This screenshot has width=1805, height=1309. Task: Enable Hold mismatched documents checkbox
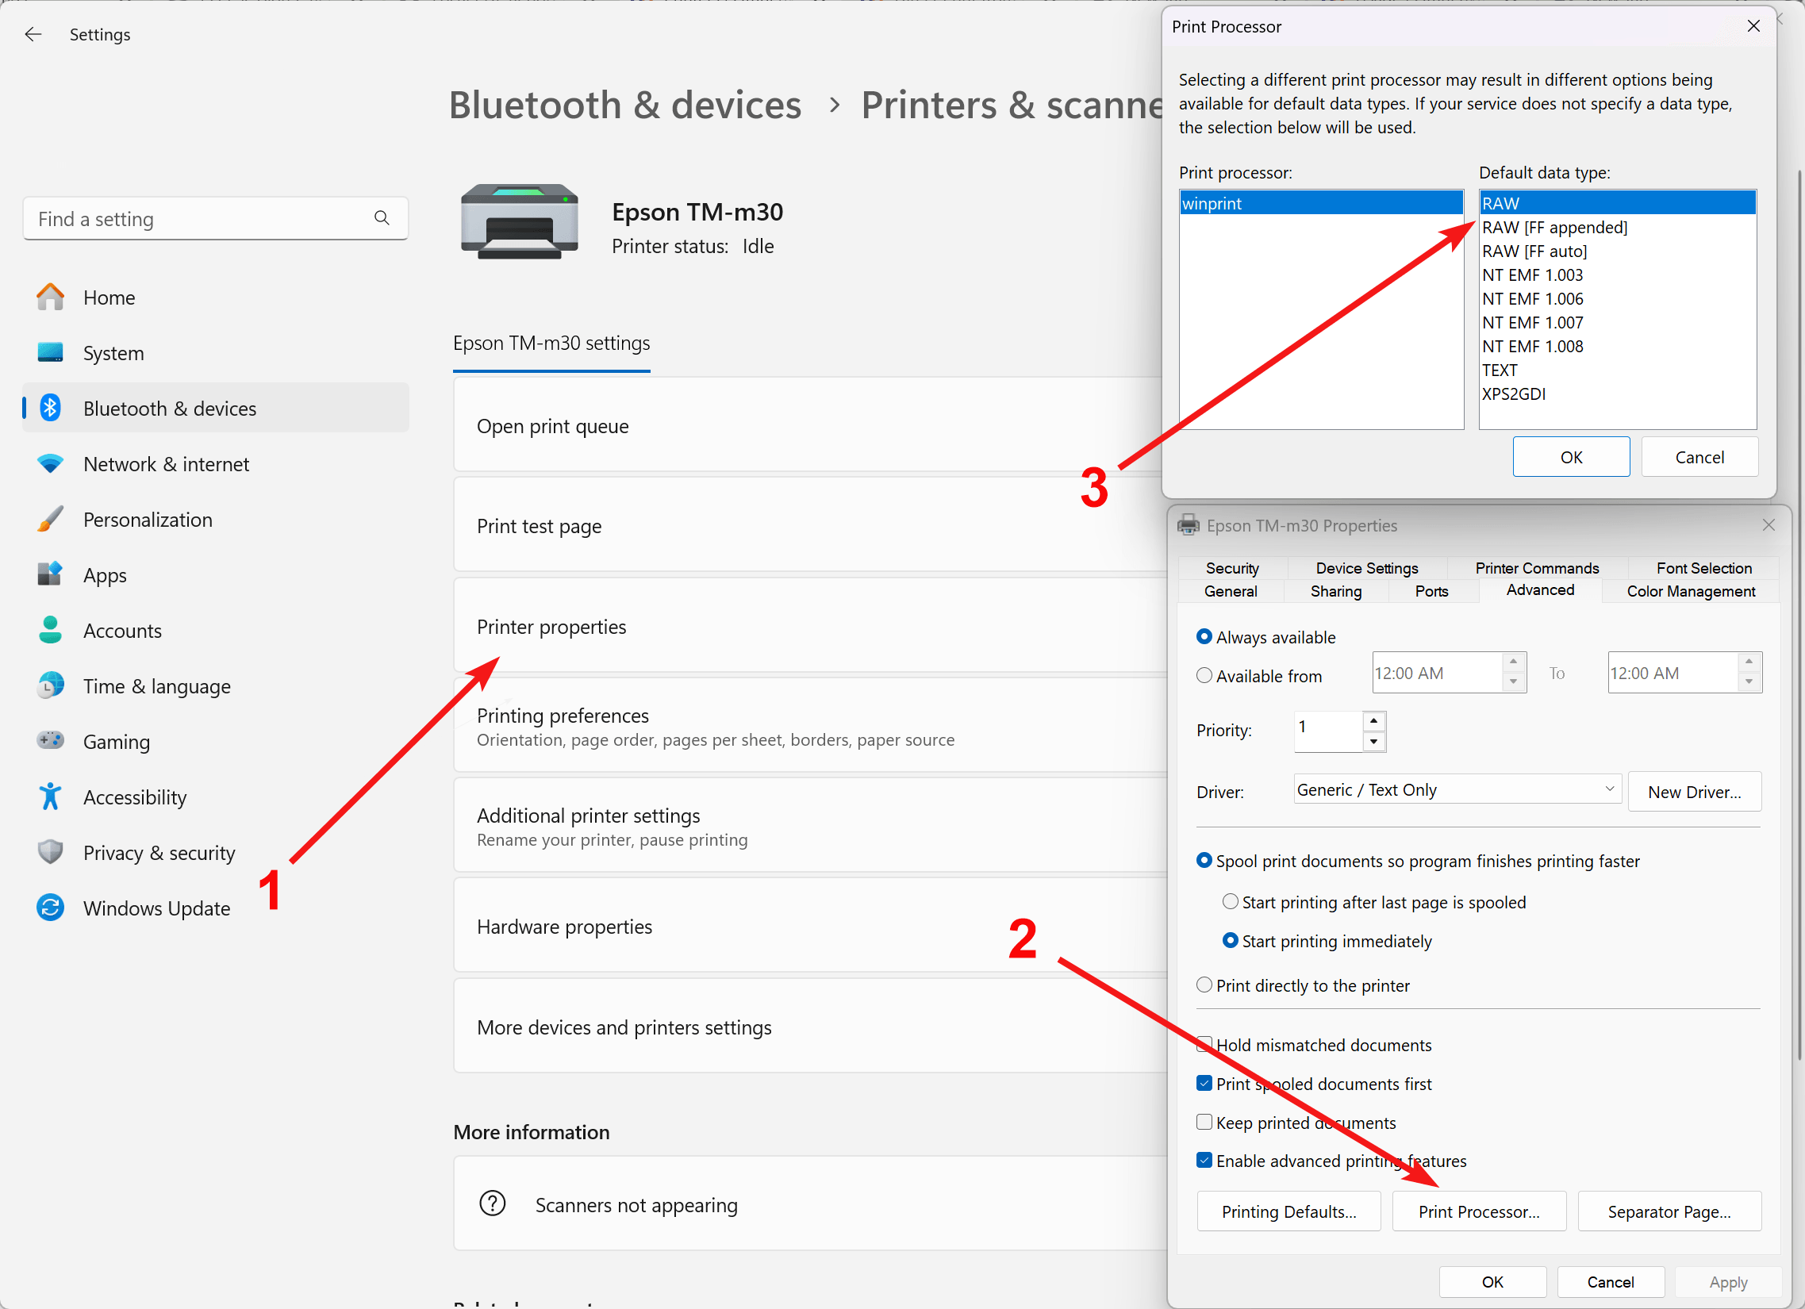(1204, 1044)
